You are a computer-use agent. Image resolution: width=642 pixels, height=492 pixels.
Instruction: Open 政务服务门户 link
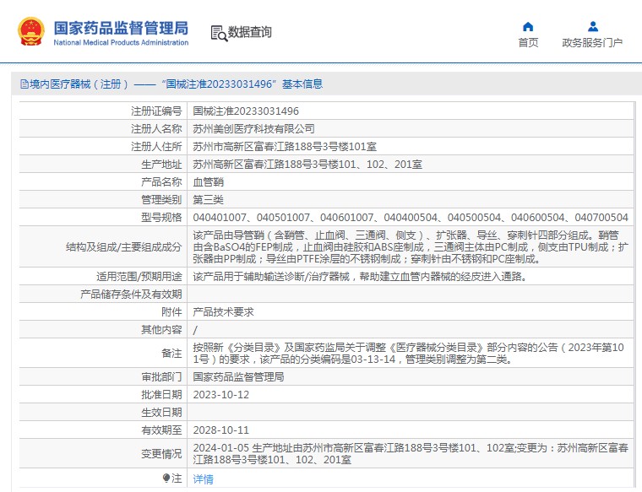(592, 42)
